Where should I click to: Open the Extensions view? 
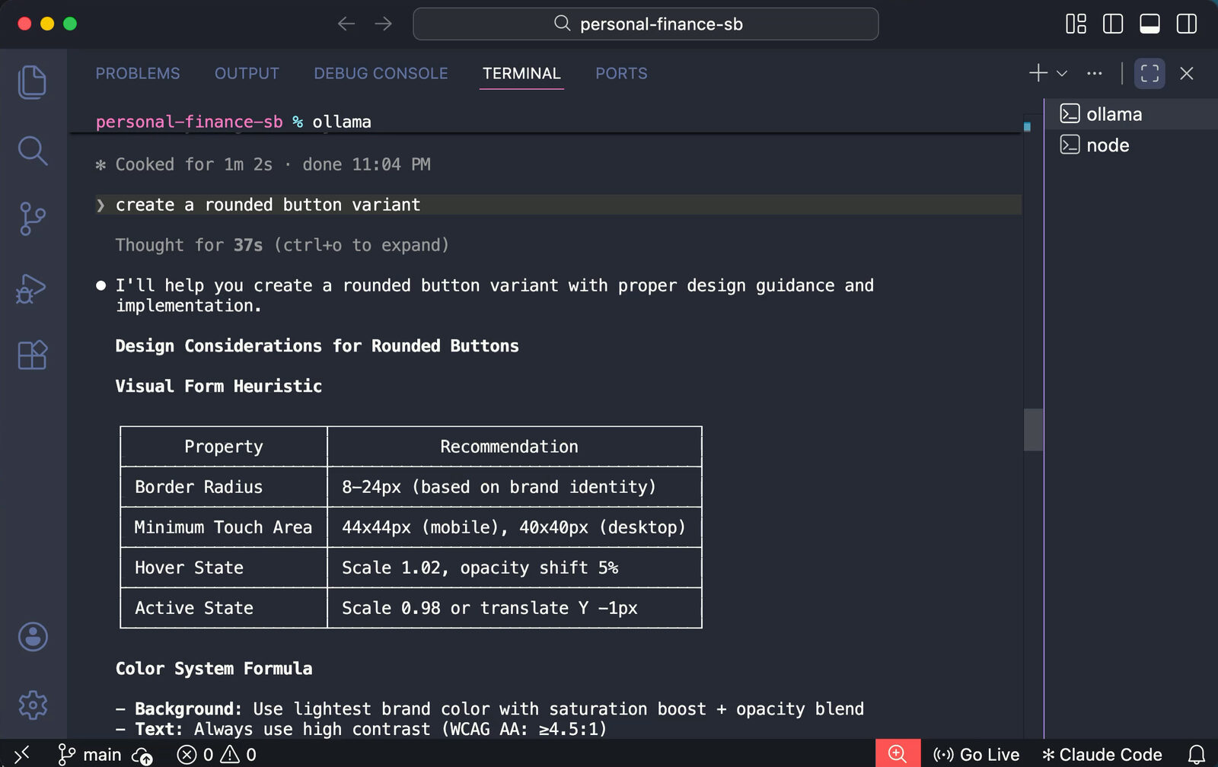[x=32, y=355]
